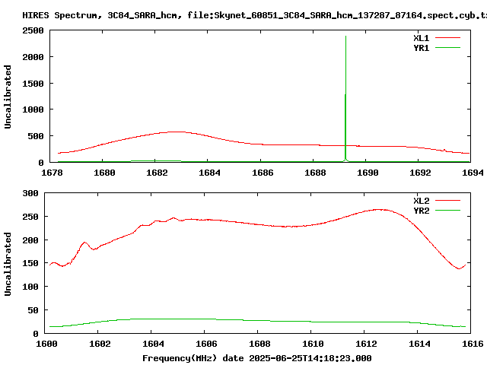Click the top plot Uncalibrated axis label
The image size is (487, 365).
[8, 97]
